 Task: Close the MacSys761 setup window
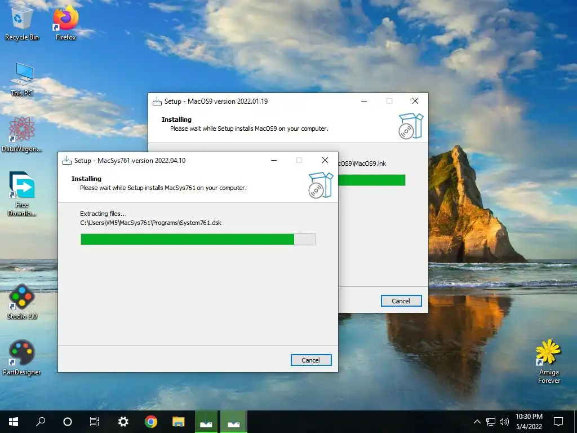coord(325,160)
